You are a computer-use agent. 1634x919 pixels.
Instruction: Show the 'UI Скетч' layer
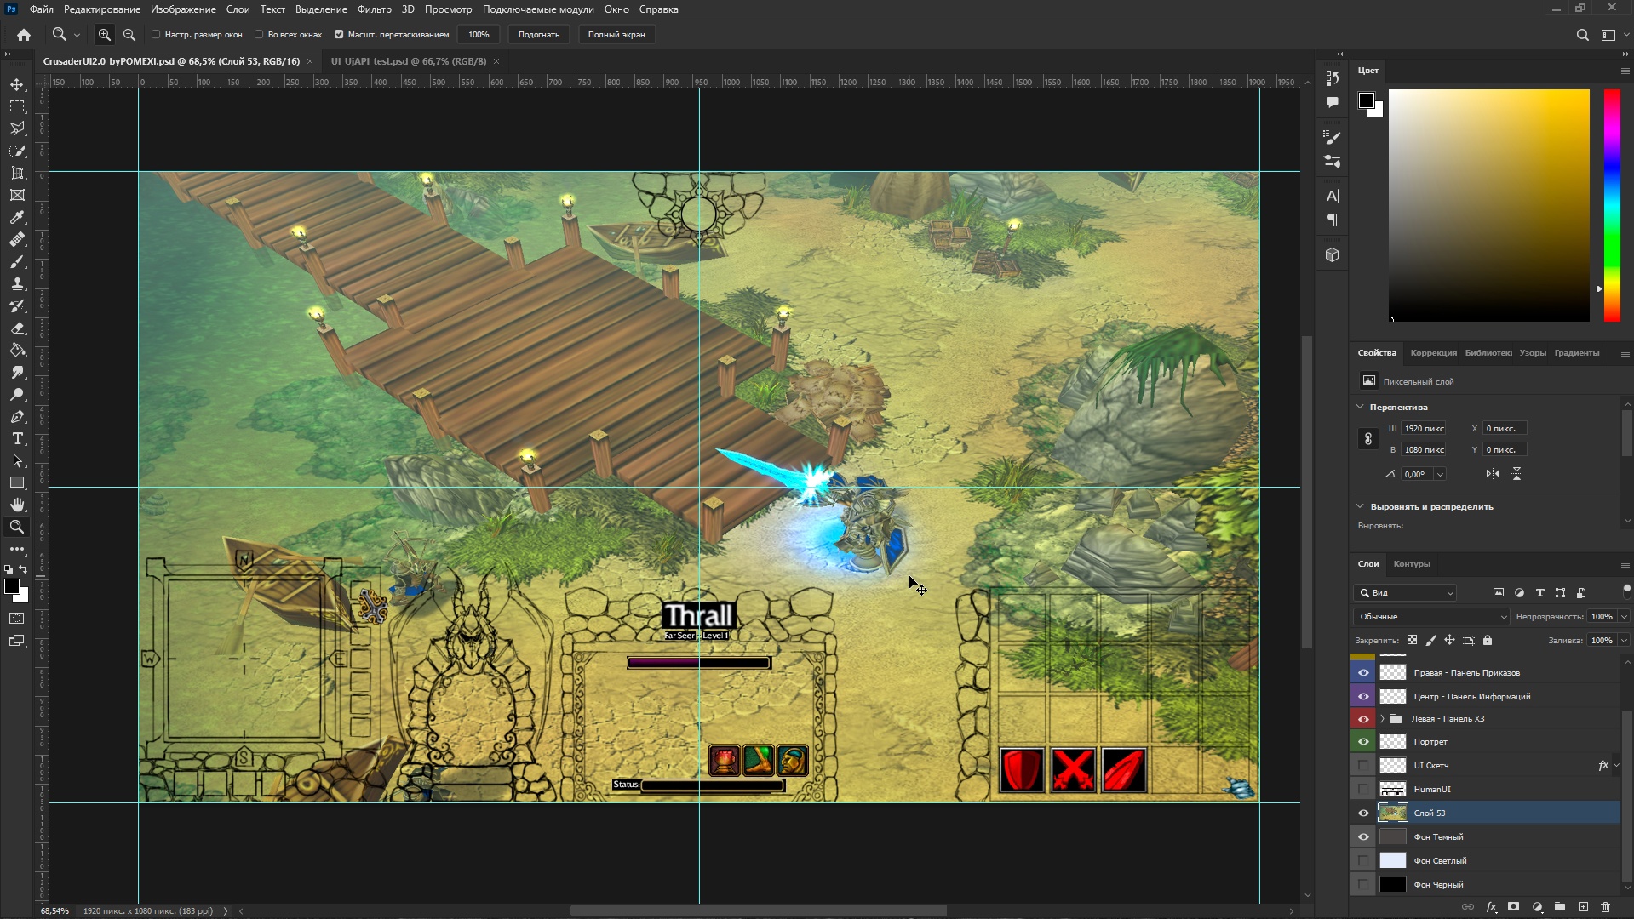1363,765
